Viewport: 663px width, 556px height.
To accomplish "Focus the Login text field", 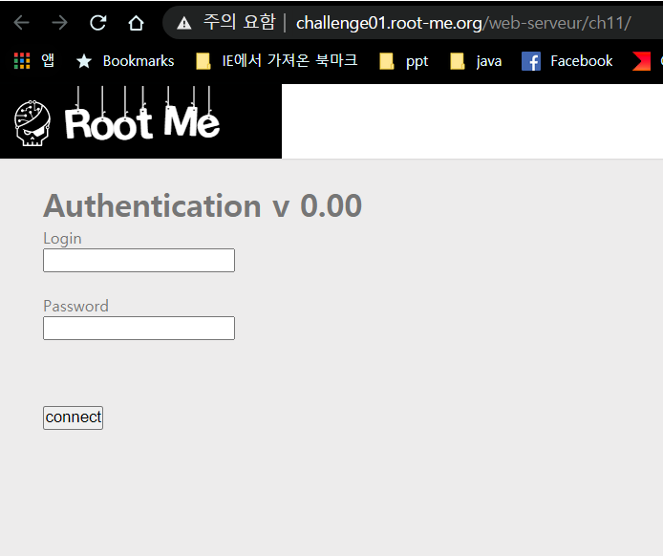I will 139,261.
